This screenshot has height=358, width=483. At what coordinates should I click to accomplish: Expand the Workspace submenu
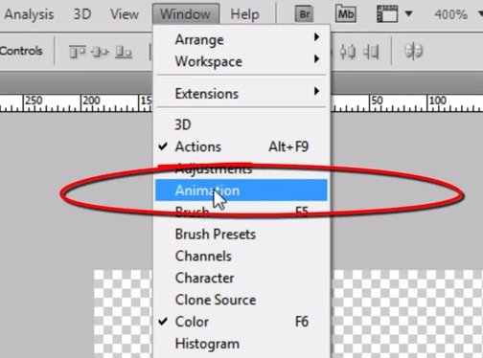click(241, 61)
